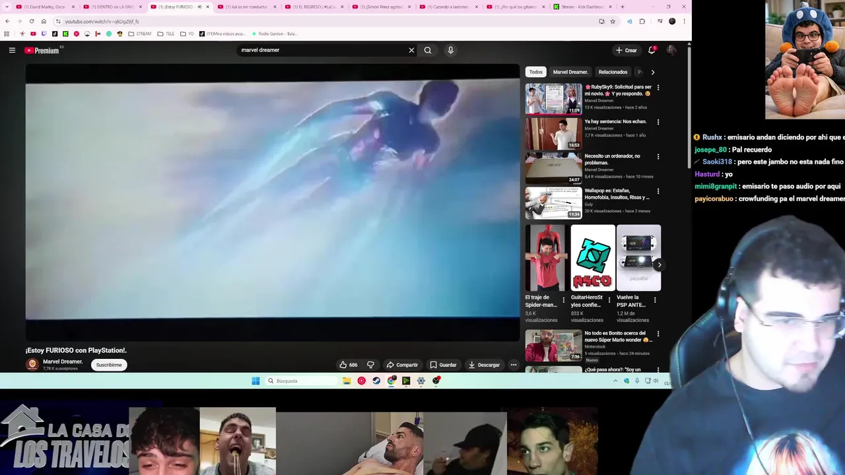Open 'STREAM' bookmarks folder
Image resolution: width=845 pixels, height=475 pixels.
(140, 34)
